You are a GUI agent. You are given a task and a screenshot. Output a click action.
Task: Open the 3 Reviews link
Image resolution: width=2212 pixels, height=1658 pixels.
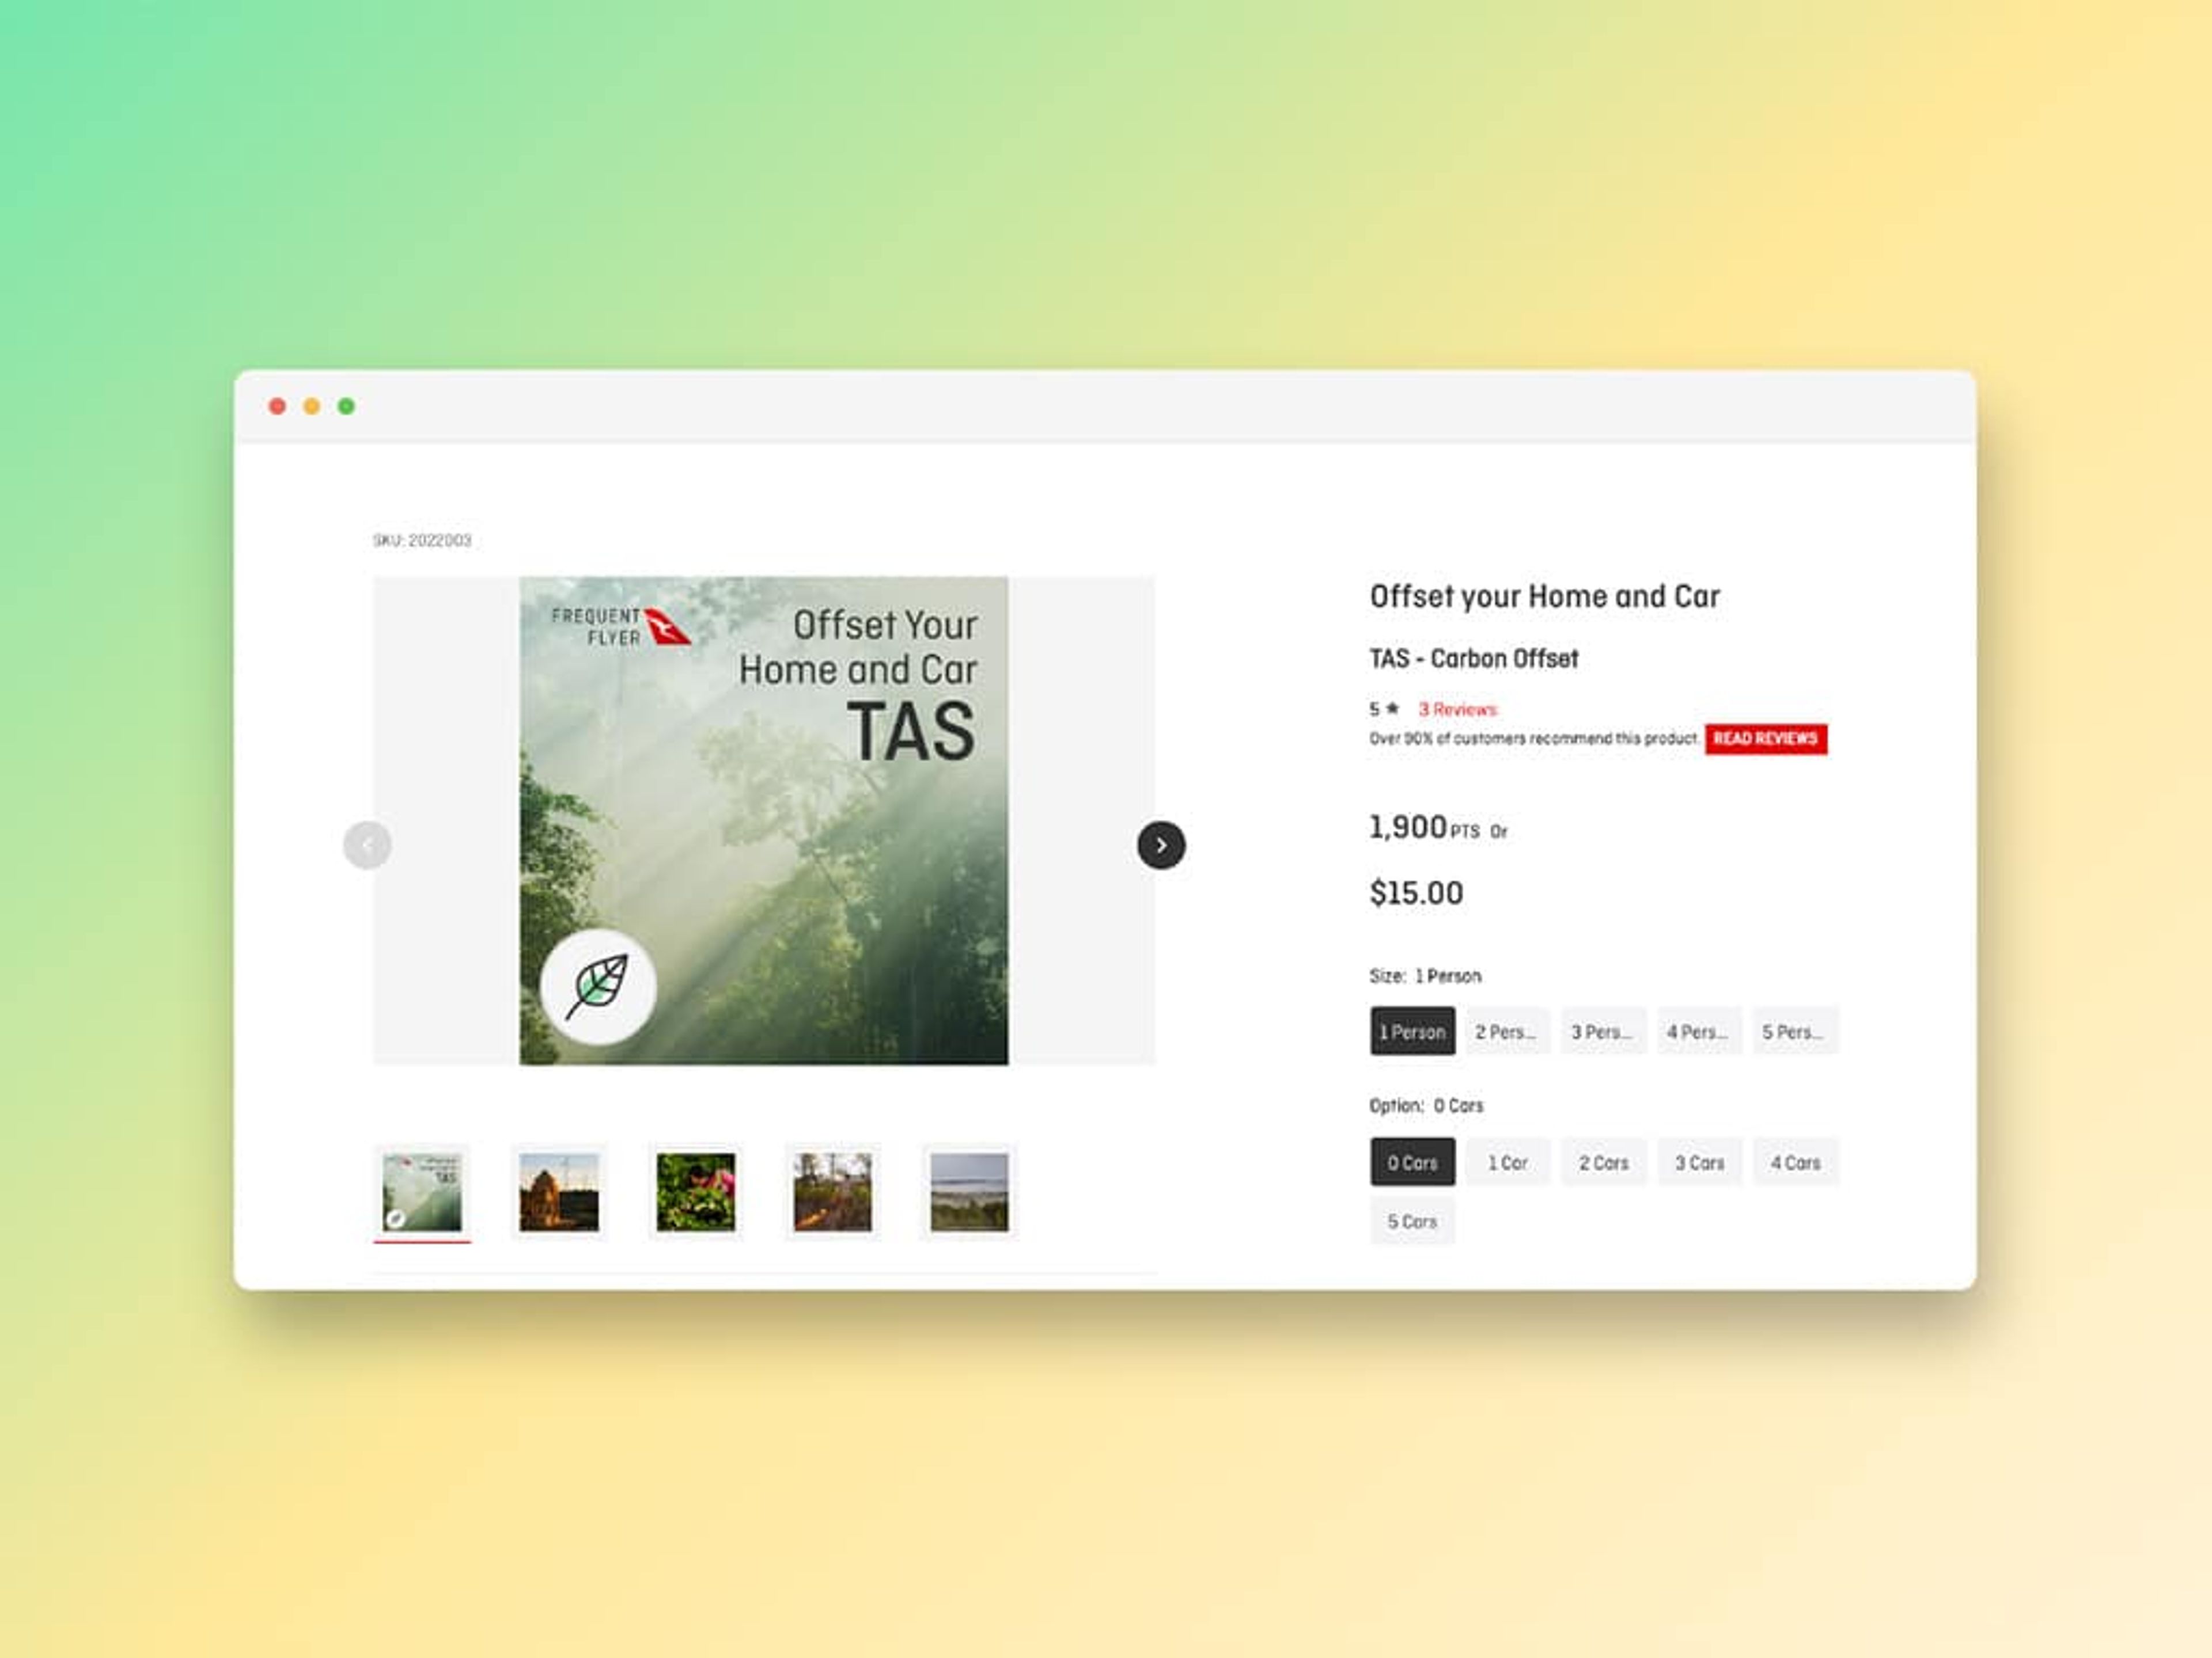pyautogui.click(x=1457, y=710)
